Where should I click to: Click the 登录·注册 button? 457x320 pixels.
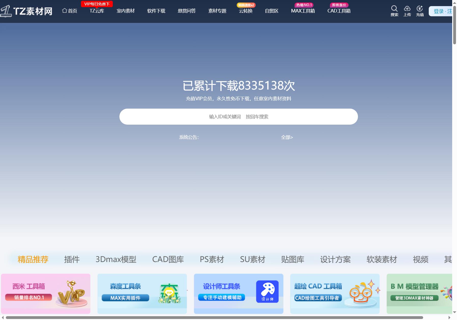441,11
